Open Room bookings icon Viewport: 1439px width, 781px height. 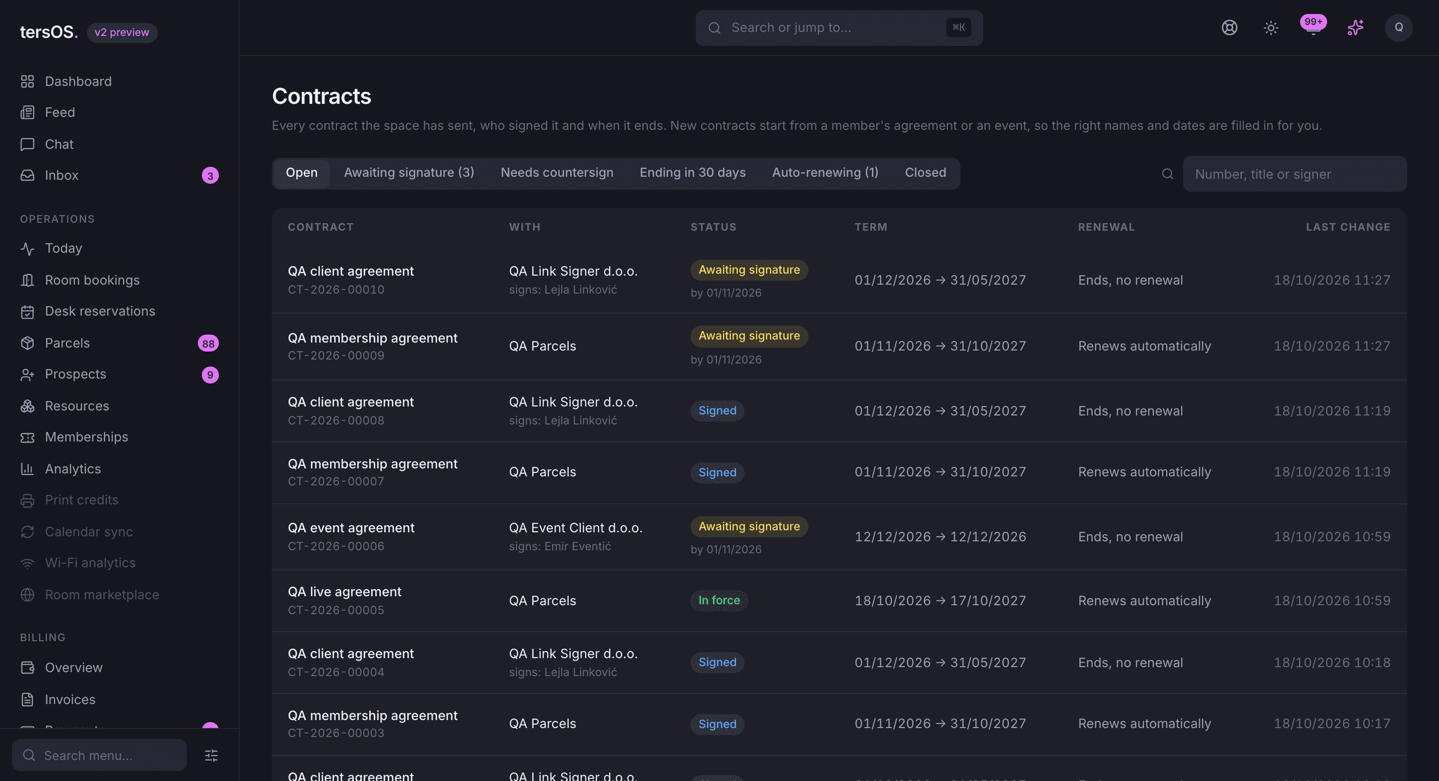27,280
